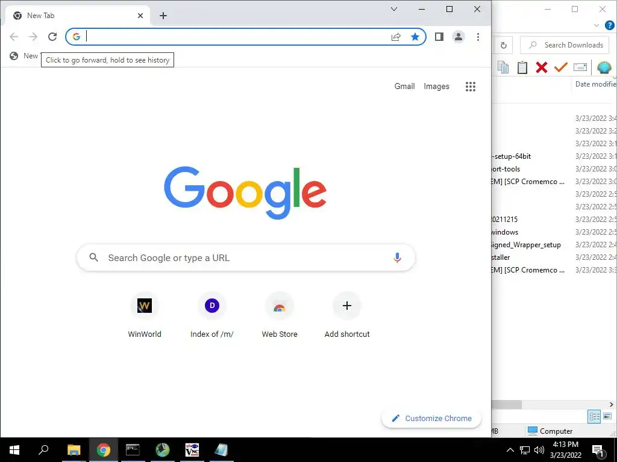Screen dimensions: 617x462
Task: Click the Explorer refresh button
Action: point(504,45)
